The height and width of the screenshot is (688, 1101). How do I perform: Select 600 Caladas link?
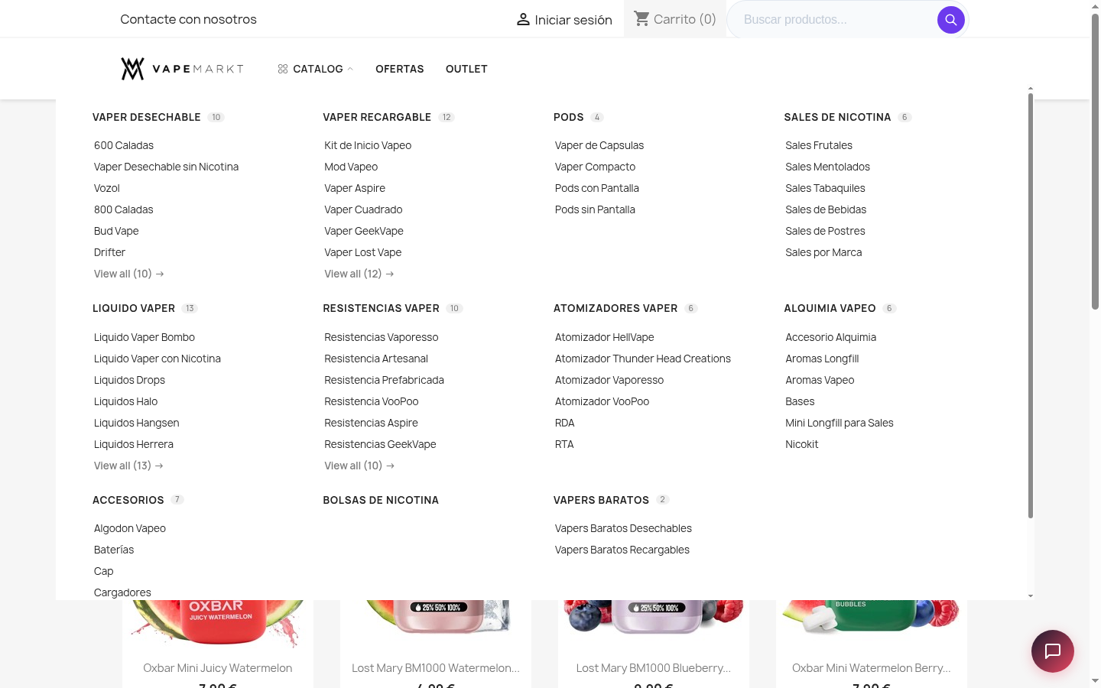click(x=124, y=145)
